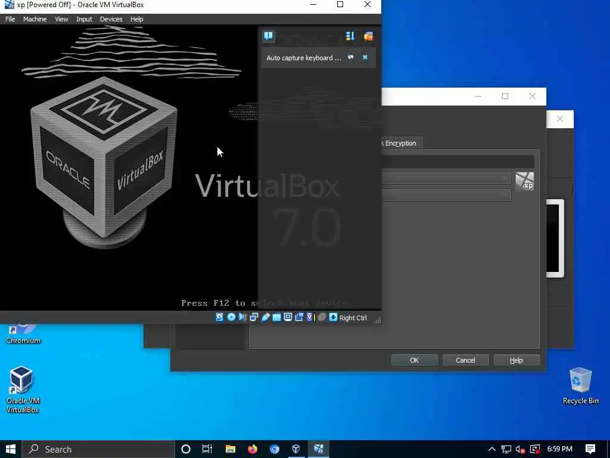
Task: Click Help in the settings dialog
Action: point(516,360)
